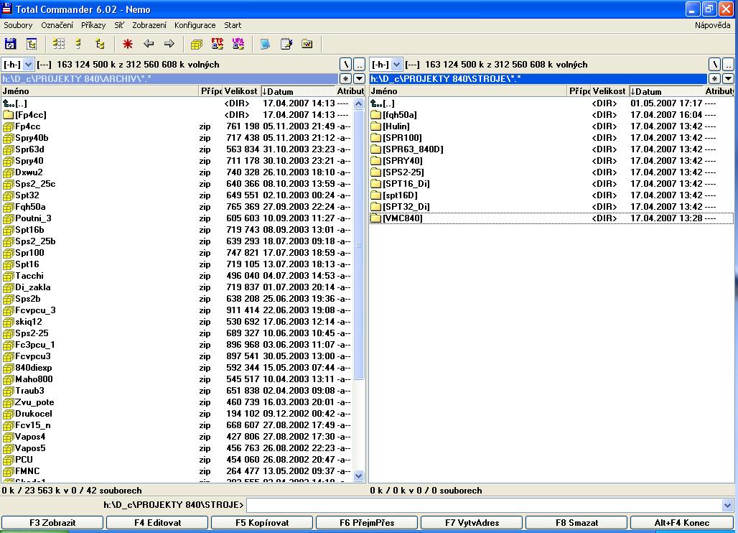Sort the left panel by Velikost column
This screenshot has height=533, width=738.
[x=240, y=91]
